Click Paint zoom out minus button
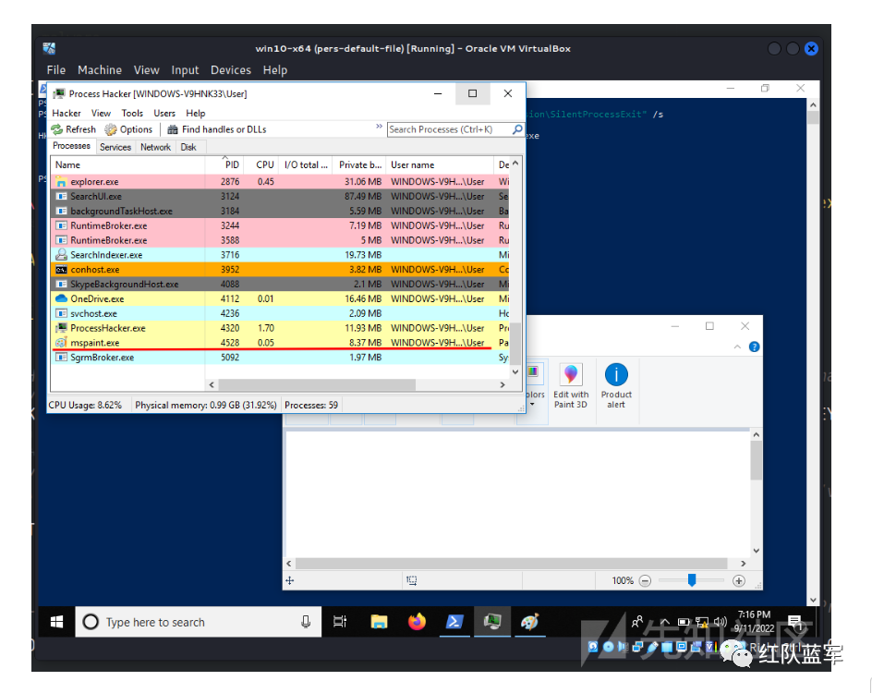872x693 pixels. click(645, 580)
